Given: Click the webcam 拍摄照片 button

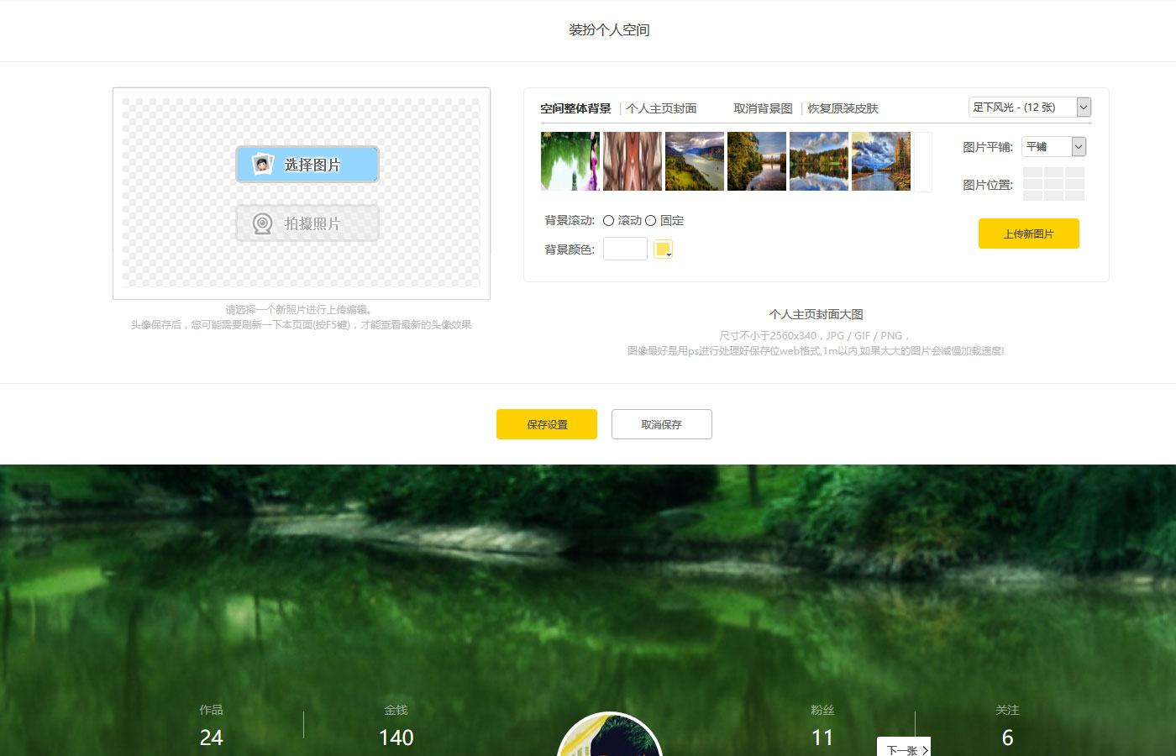Looking at the screenshot, I should [307, 223].
